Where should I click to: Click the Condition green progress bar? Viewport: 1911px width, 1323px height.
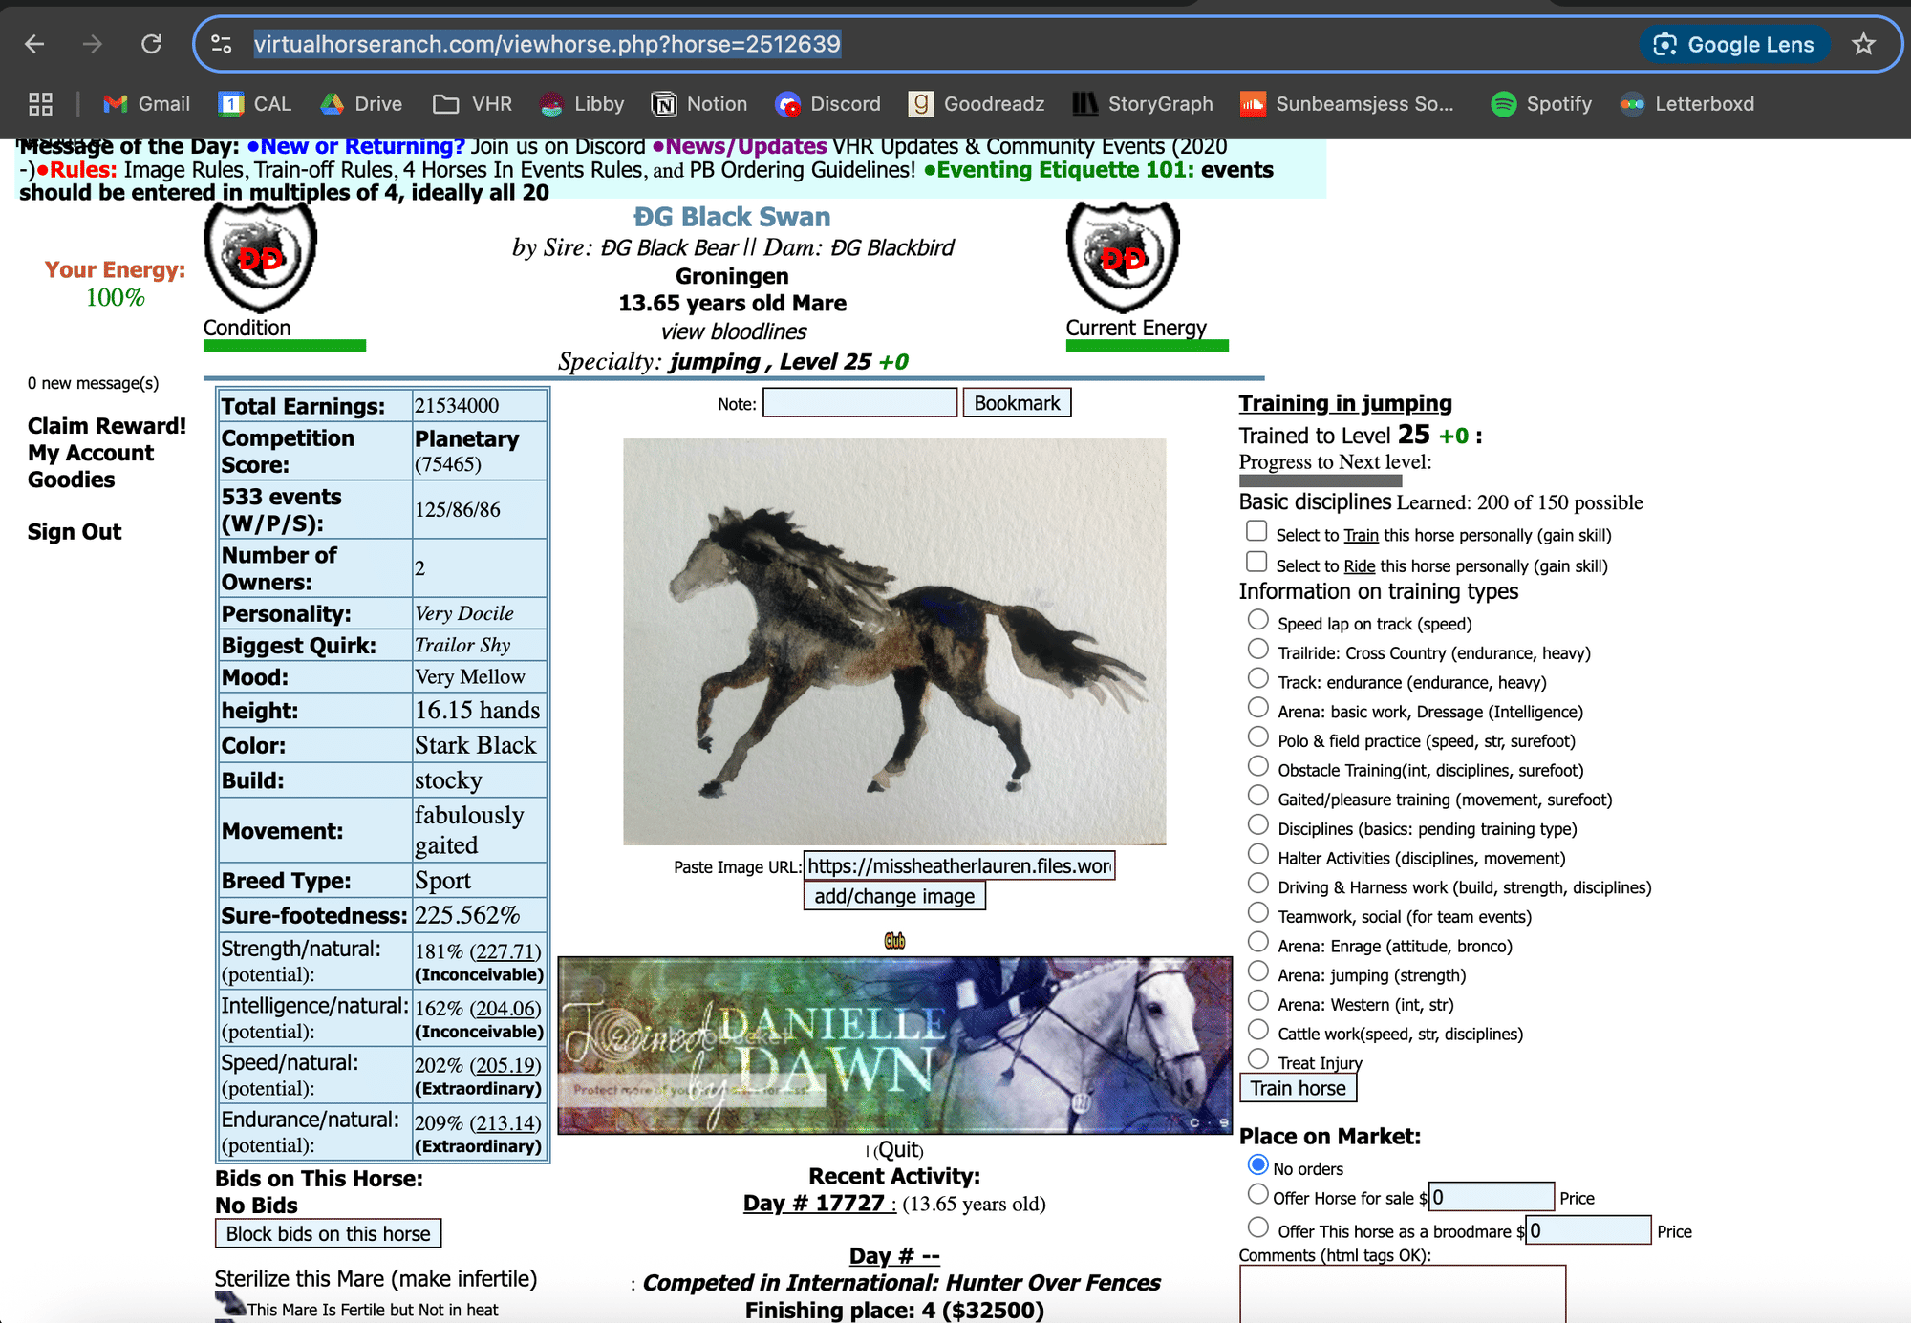(x=285, y=346)
